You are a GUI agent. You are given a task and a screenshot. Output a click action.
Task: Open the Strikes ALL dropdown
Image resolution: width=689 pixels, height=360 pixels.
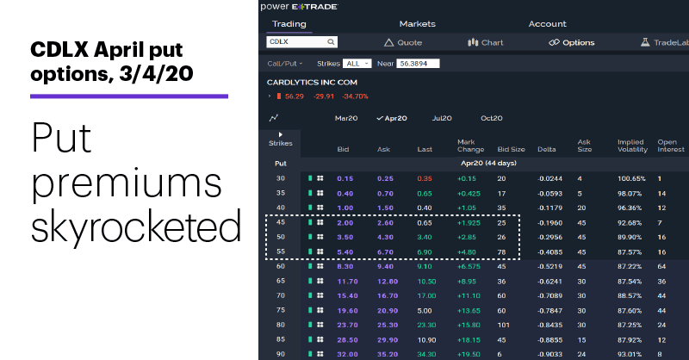coord(357,64)
